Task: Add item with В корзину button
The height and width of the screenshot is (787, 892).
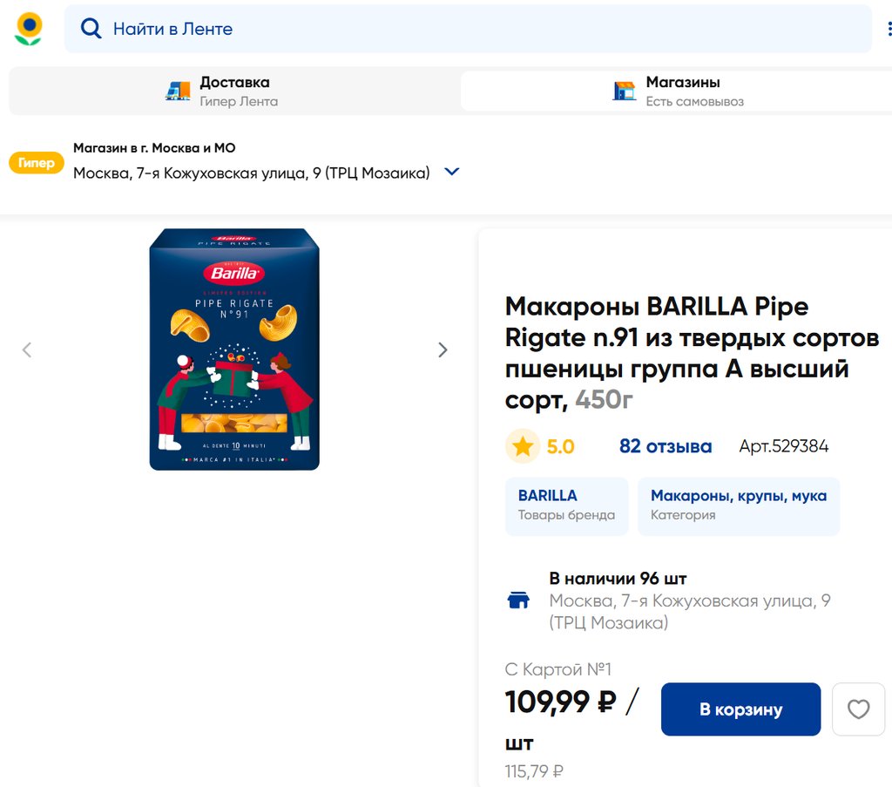Action: pyautogui.click(x=740, y=709)
